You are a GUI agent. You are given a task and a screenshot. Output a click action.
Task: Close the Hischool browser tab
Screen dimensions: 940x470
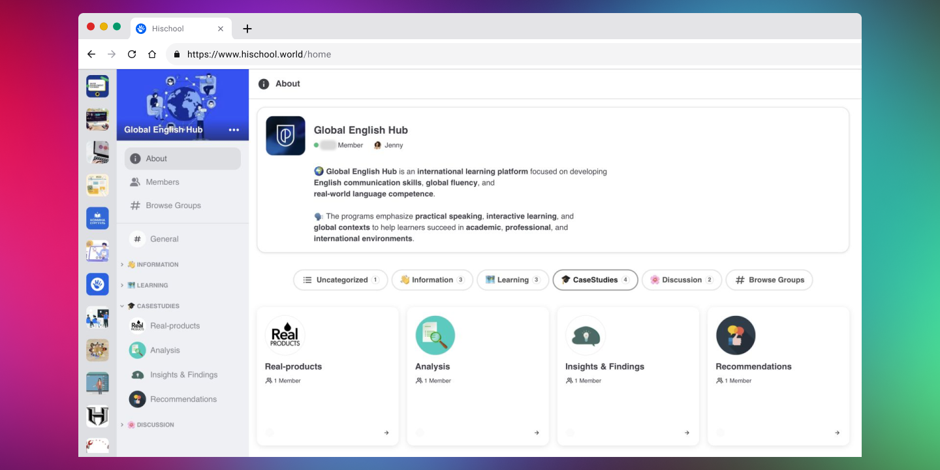221,29
